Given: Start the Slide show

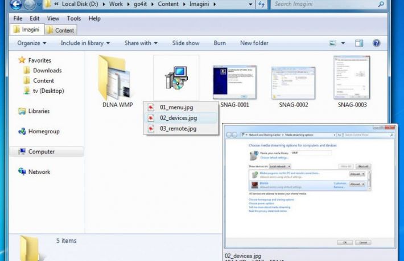Looking at the screenshot, I should click(x=185, y=43).
